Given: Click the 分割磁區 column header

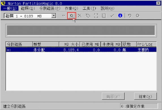Looking at the screenshot, I should 19,44.
